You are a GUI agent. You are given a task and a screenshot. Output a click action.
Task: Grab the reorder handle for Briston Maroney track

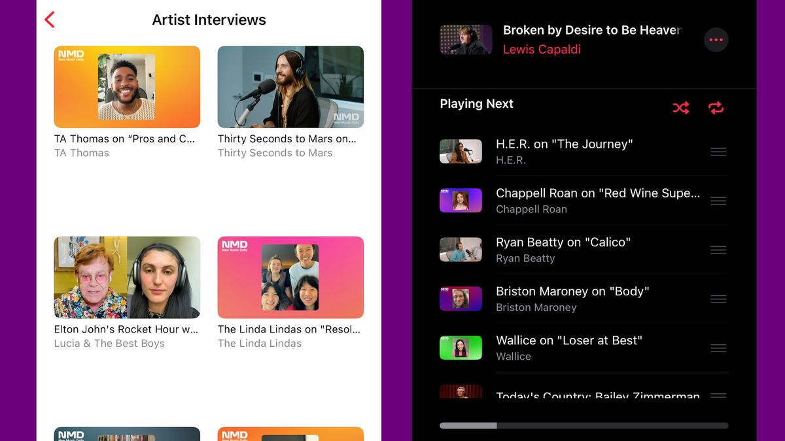tap(718, 299)
